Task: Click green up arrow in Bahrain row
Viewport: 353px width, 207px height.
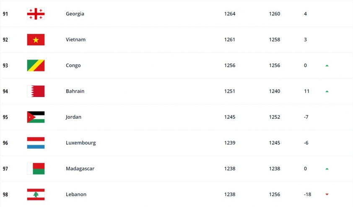Action: pyautogui.click(x=327, y=92)
